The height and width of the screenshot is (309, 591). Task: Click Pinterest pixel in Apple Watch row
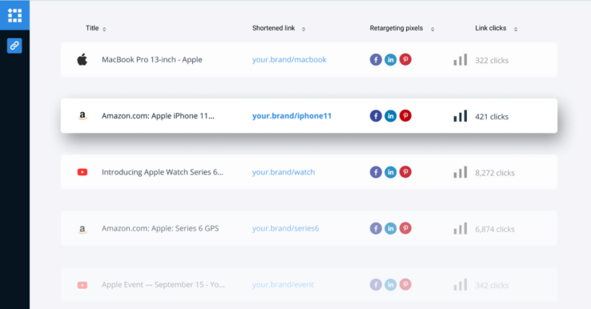tap(405, 172)
